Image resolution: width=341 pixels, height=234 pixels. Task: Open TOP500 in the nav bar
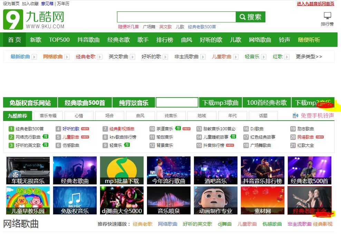tap(59, 40)
